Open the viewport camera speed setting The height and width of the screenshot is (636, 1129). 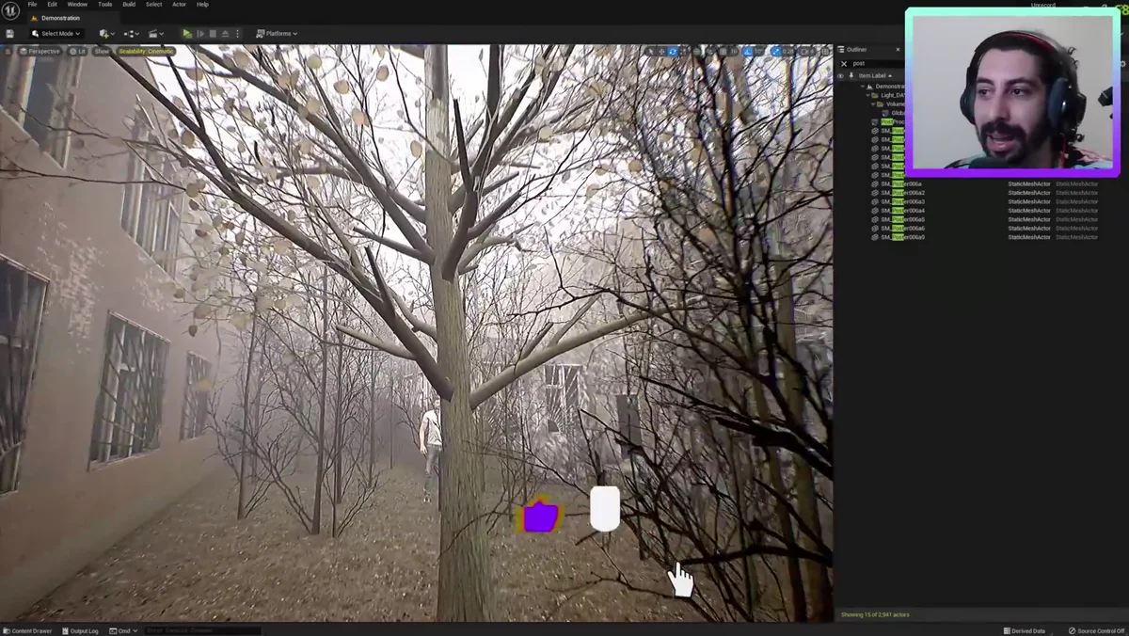[808, 51]
